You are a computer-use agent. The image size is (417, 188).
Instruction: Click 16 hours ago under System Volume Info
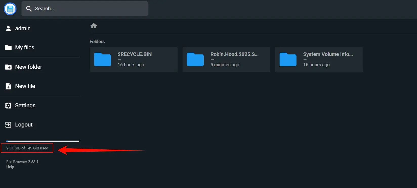(317, 65)
